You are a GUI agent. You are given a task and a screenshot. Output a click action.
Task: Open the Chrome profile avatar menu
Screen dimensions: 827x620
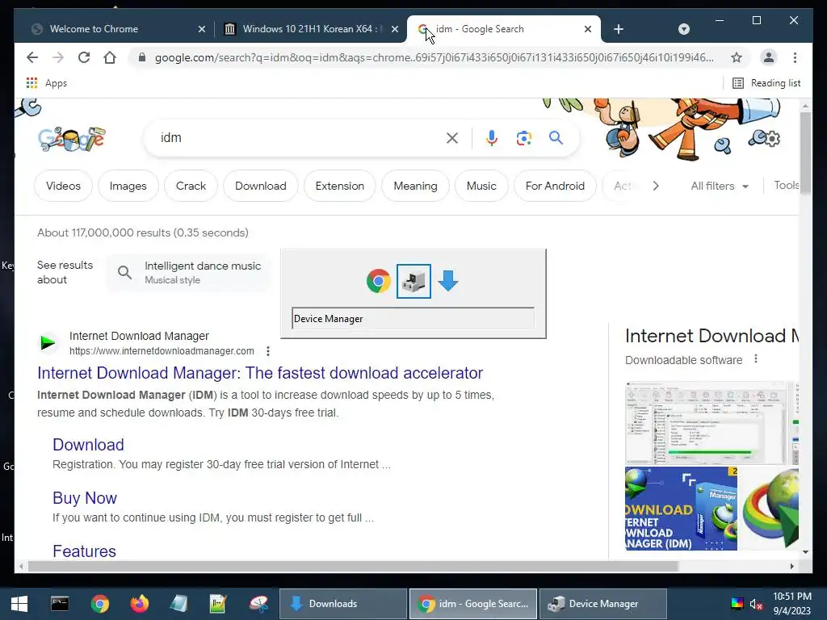pyautogui.click(x=769, y=57)
